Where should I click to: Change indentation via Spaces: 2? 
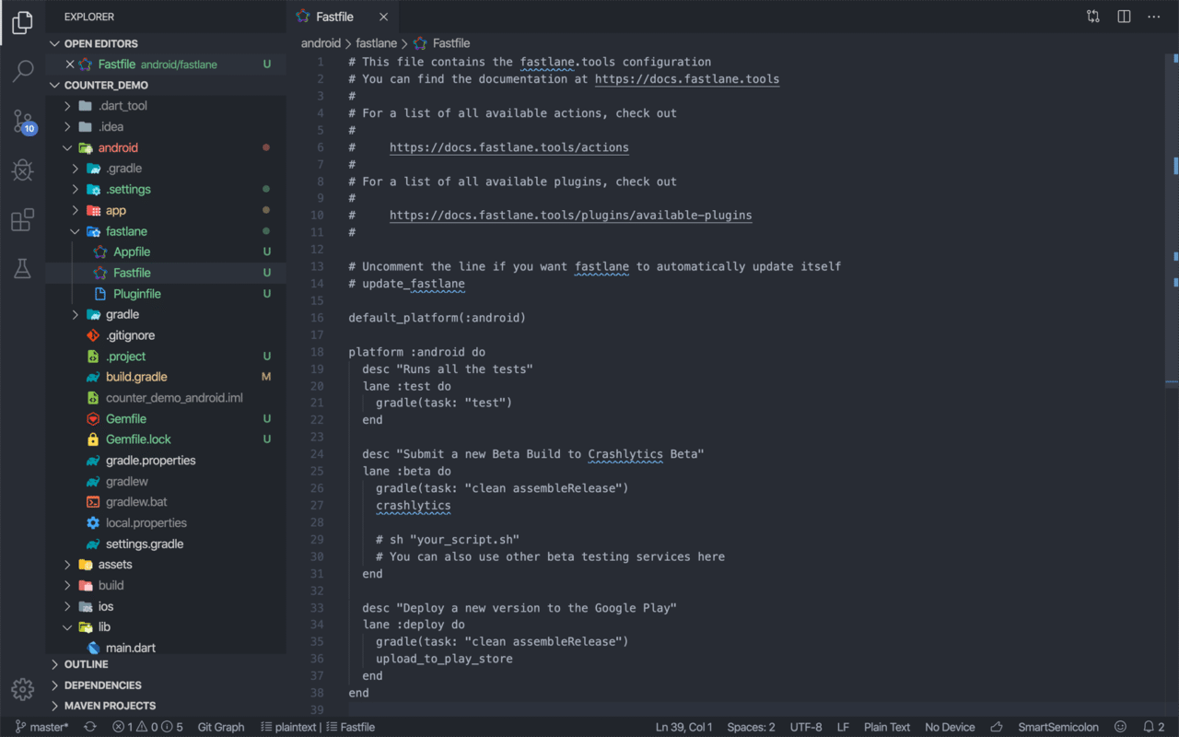pyautogui.click(x=751, y=727)
